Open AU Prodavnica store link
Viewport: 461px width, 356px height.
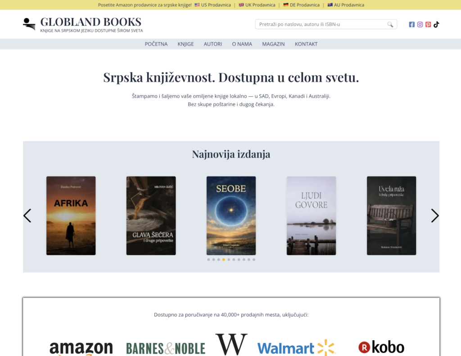[346, 4]
